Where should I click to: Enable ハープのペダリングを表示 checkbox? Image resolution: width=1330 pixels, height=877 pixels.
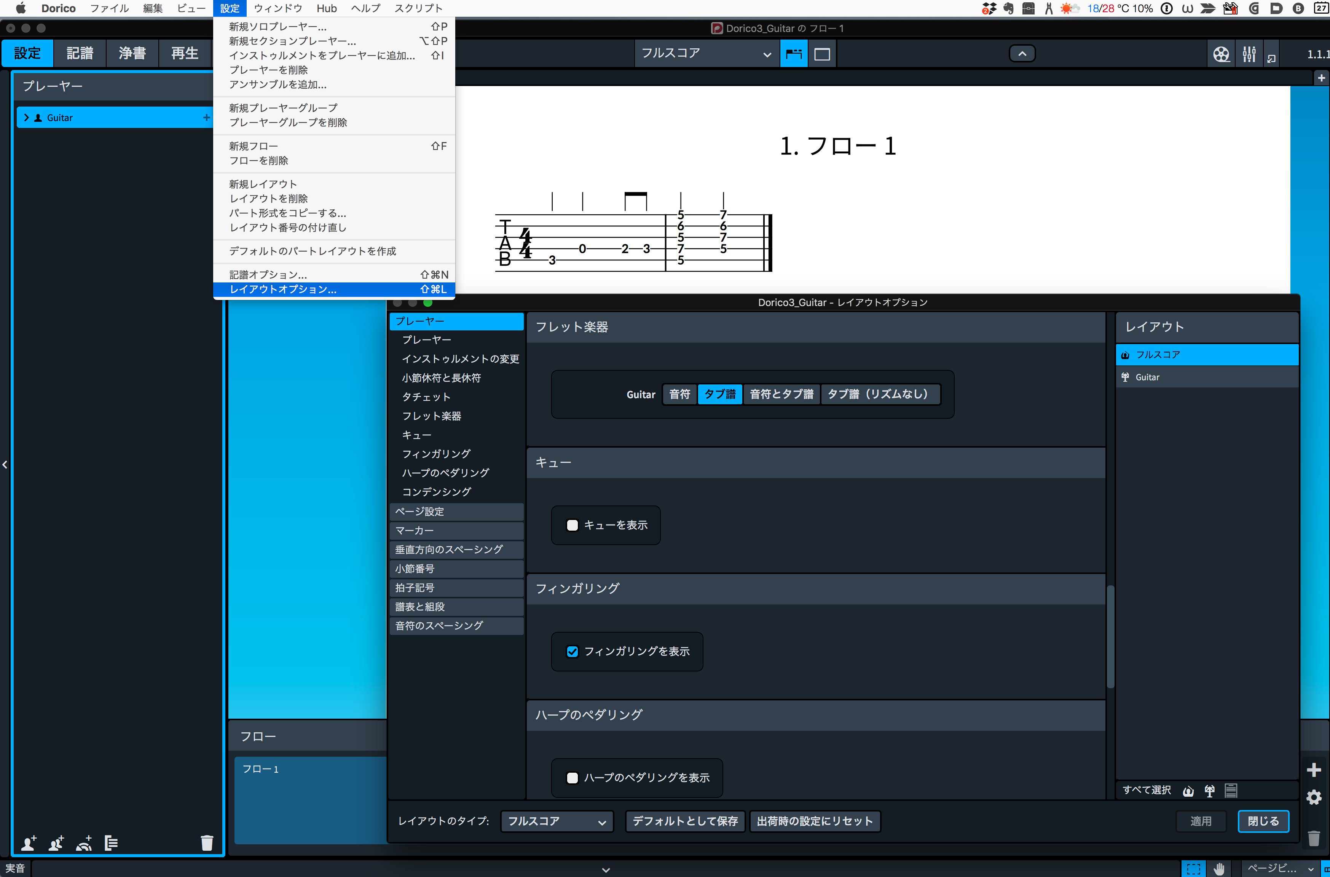(x=572, y=777)
